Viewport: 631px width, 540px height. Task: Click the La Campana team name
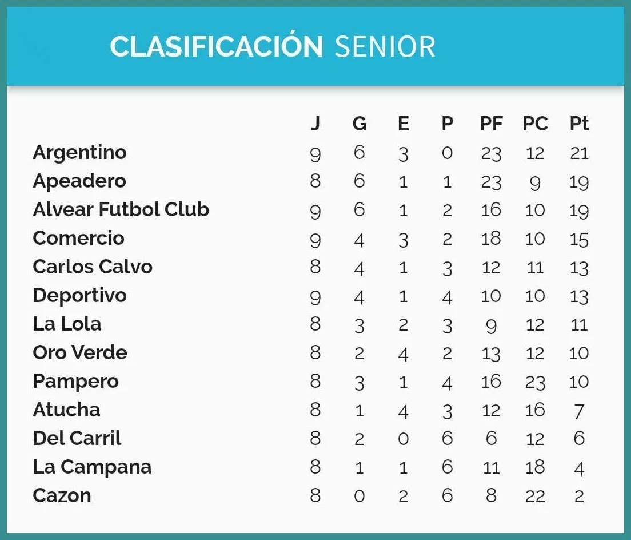pyautogui.click(x=92, y=467)
